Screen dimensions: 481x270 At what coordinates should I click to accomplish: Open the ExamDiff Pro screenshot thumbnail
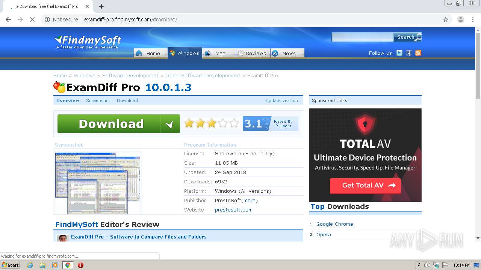click(98, 183)
